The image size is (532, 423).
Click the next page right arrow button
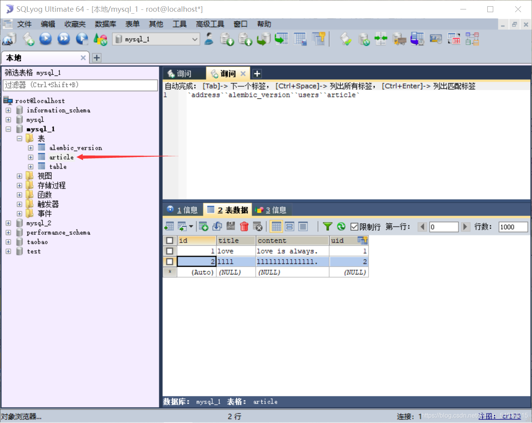point(465,227)
